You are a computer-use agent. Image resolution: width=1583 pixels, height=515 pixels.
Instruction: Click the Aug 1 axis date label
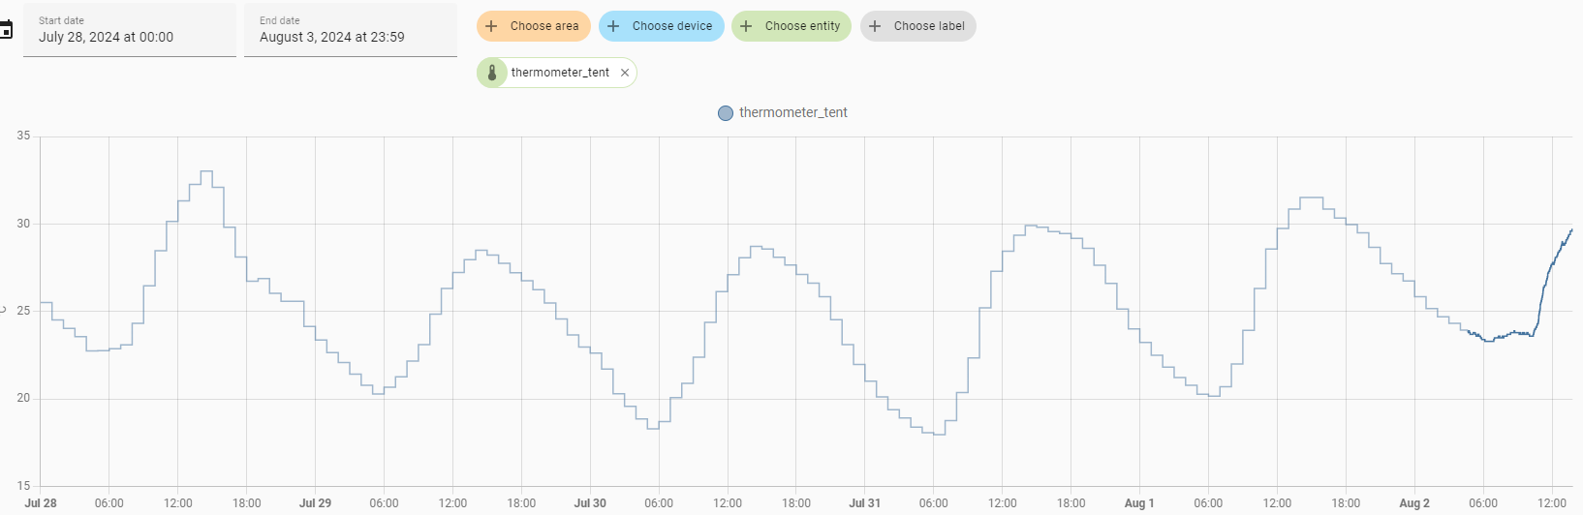pyautogui.click(x=1139, y=503)
